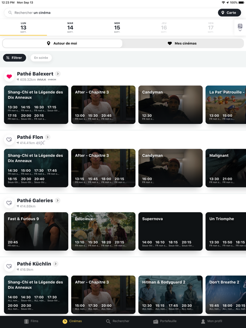Screen dimensions: 246x328
Task: Pick 16:00 Candyman showtime at Pathé Flon
Action: tap(147, 180)
